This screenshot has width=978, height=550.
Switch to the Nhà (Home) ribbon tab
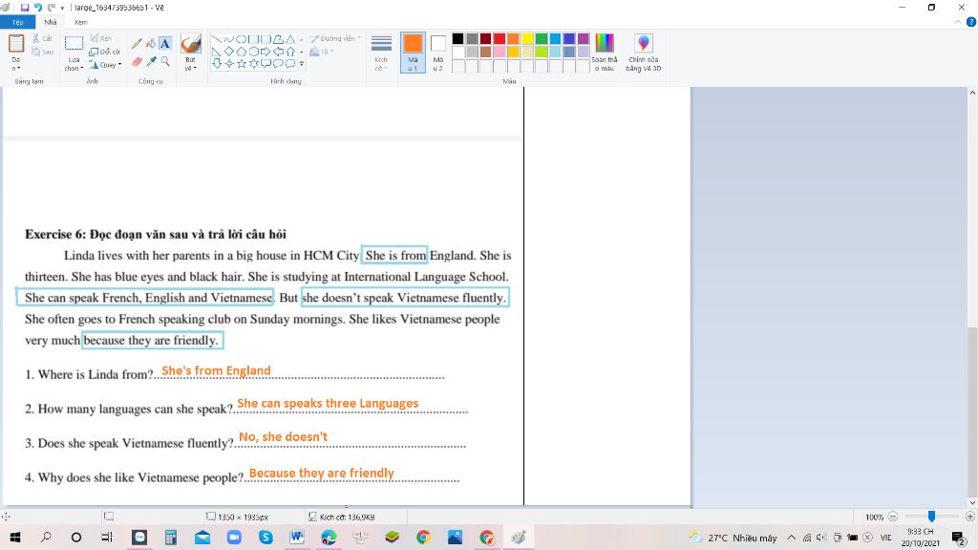click(x=51, y=22)
